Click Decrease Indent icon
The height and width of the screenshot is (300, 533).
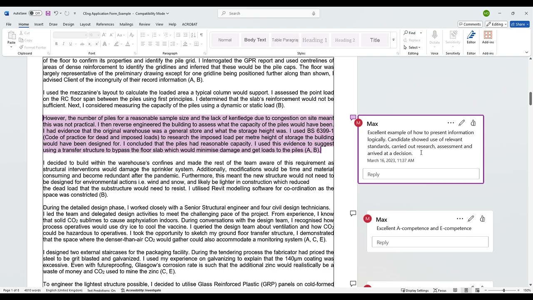[178, 35]
